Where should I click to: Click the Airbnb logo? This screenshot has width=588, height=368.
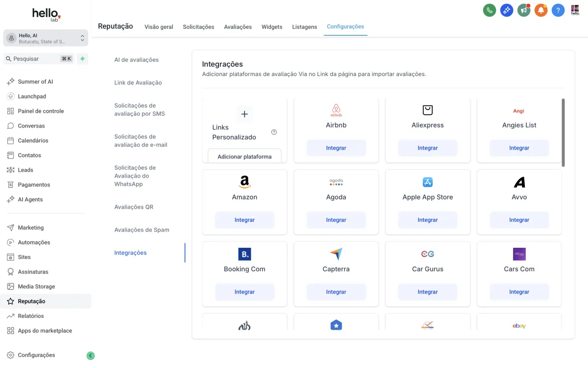[336, 110]
